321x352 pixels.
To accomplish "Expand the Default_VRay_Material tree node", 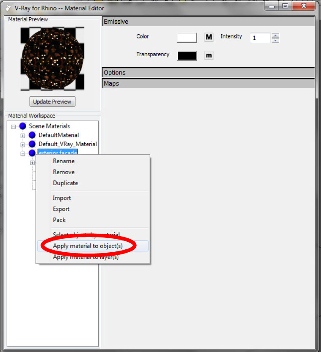I will point(23,145).
